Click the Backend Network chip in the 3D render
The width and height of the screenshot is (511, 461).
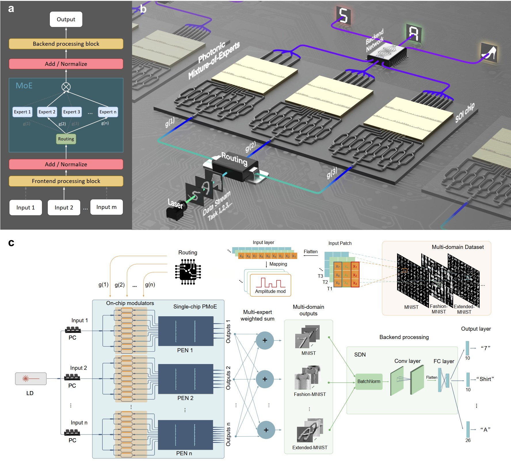coord(388,54)
